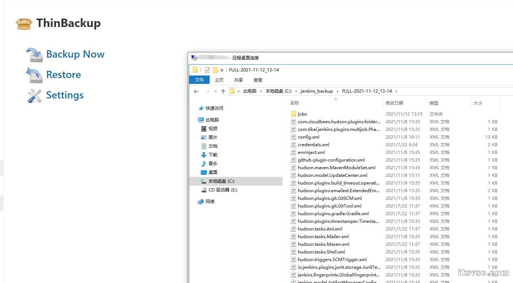Switch to the 共享 ribbon tab
The image size is (513, 283).
pos(238,80)
